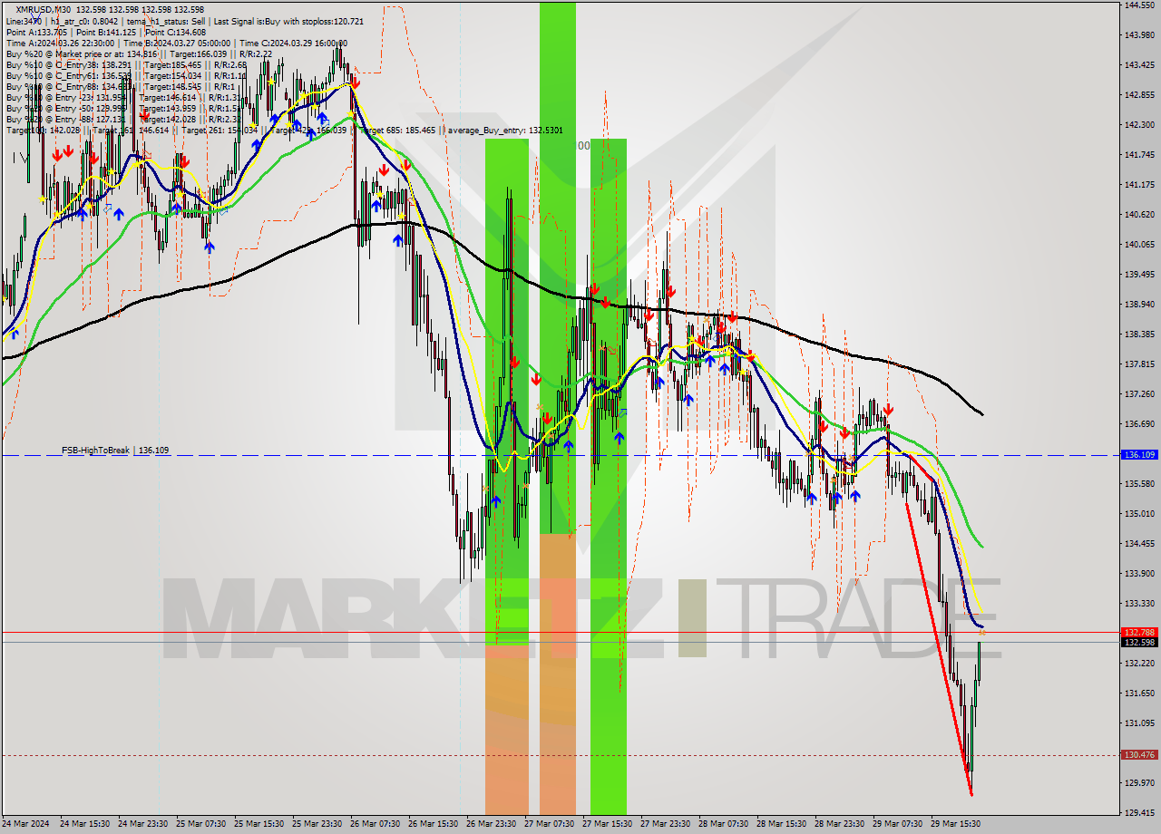1161x834 pixels.
Task: Select the 'Last Signal is:Buy with stoploss:120.721' text
Action: 288,21
